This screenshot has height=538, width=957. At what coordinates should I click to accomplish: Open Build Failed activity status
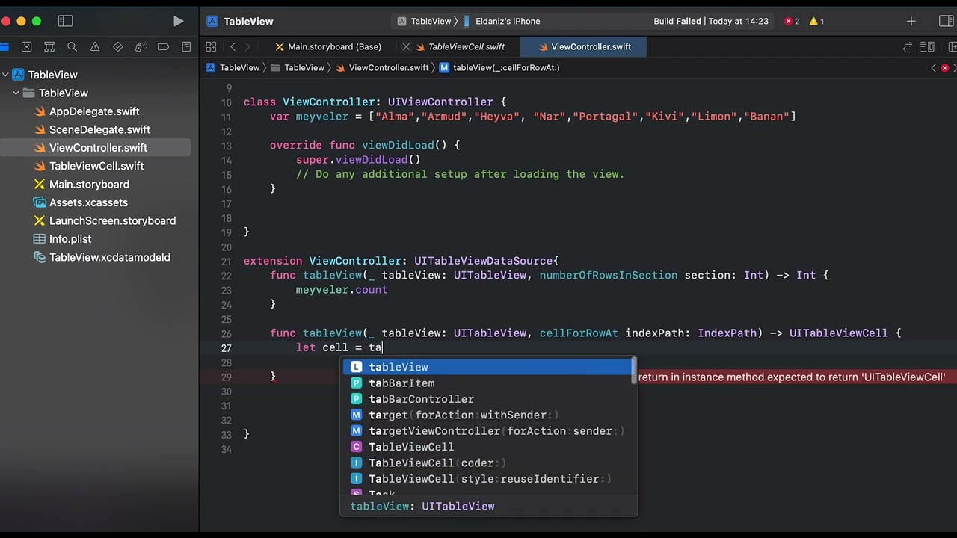click(x=711, y=22)
